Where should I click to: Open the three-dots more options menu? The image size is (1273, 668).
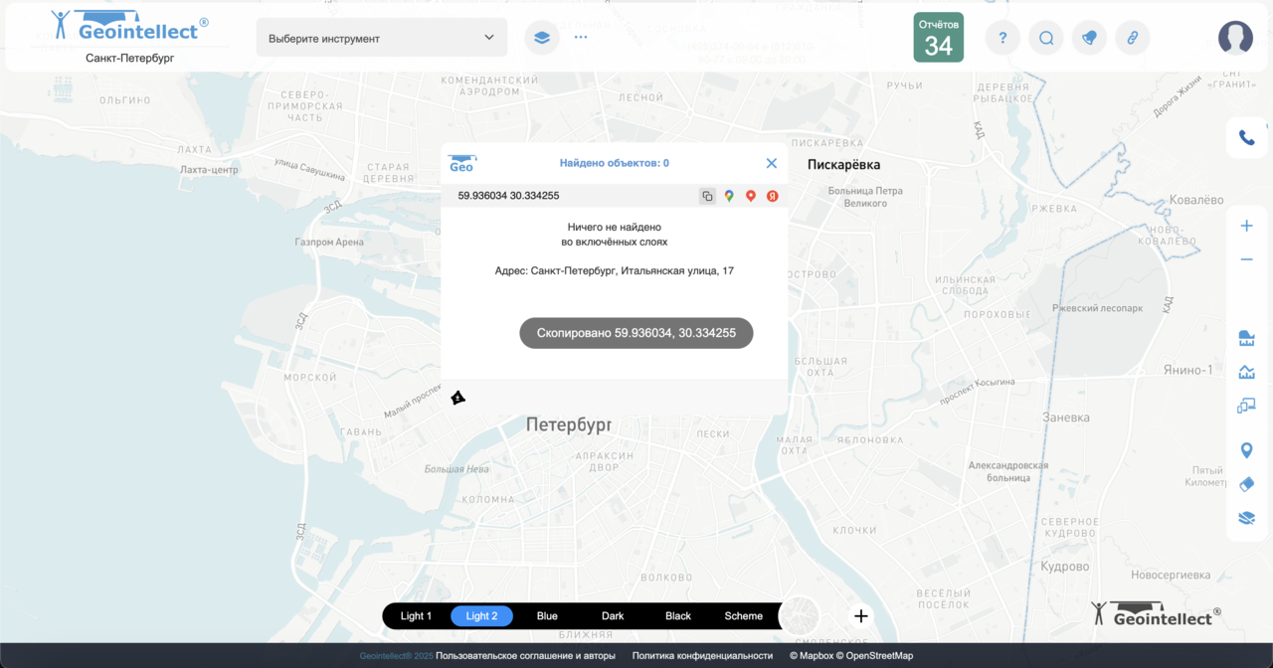tap(581, 38)
